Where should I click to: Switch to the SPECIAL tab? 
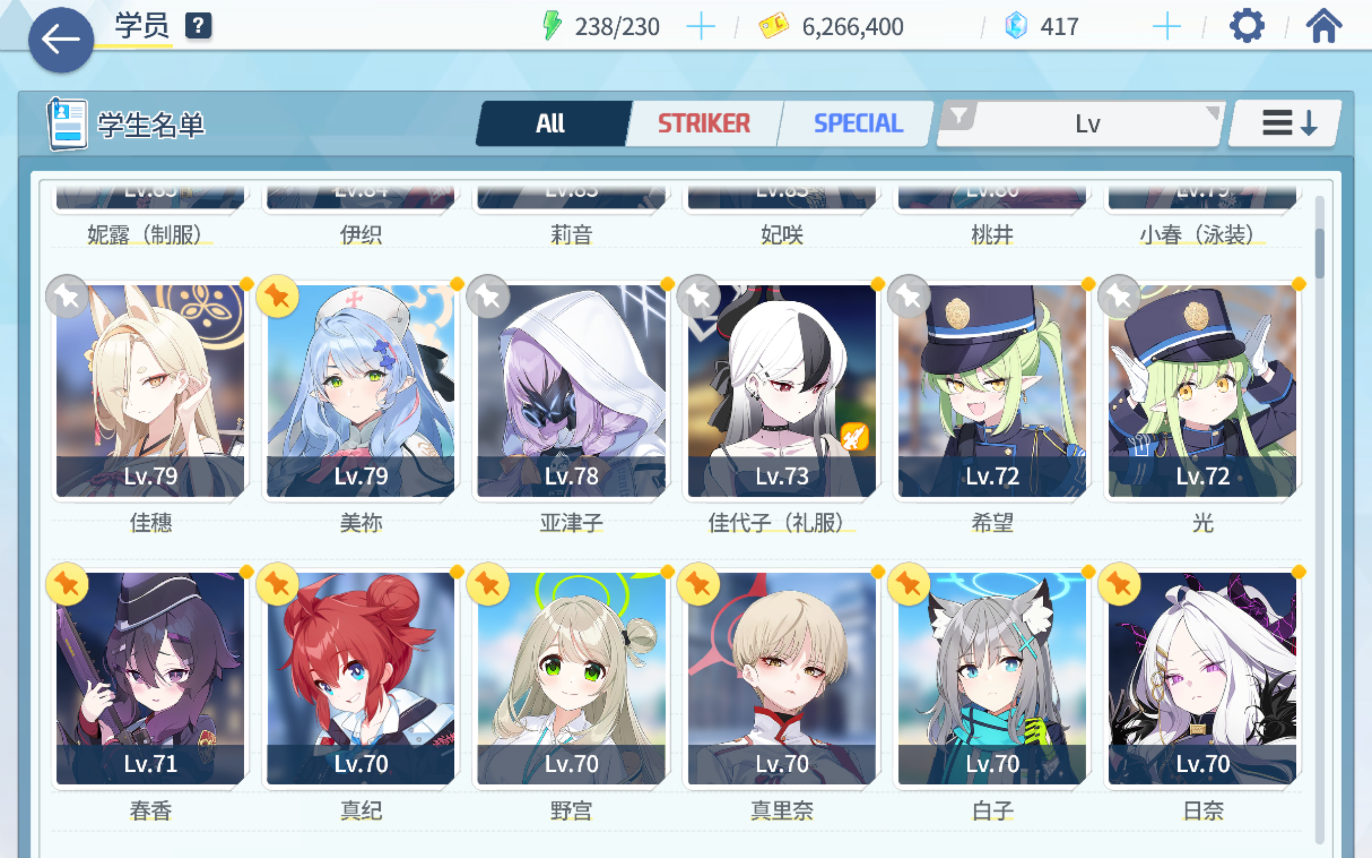[x=858, y=124]
